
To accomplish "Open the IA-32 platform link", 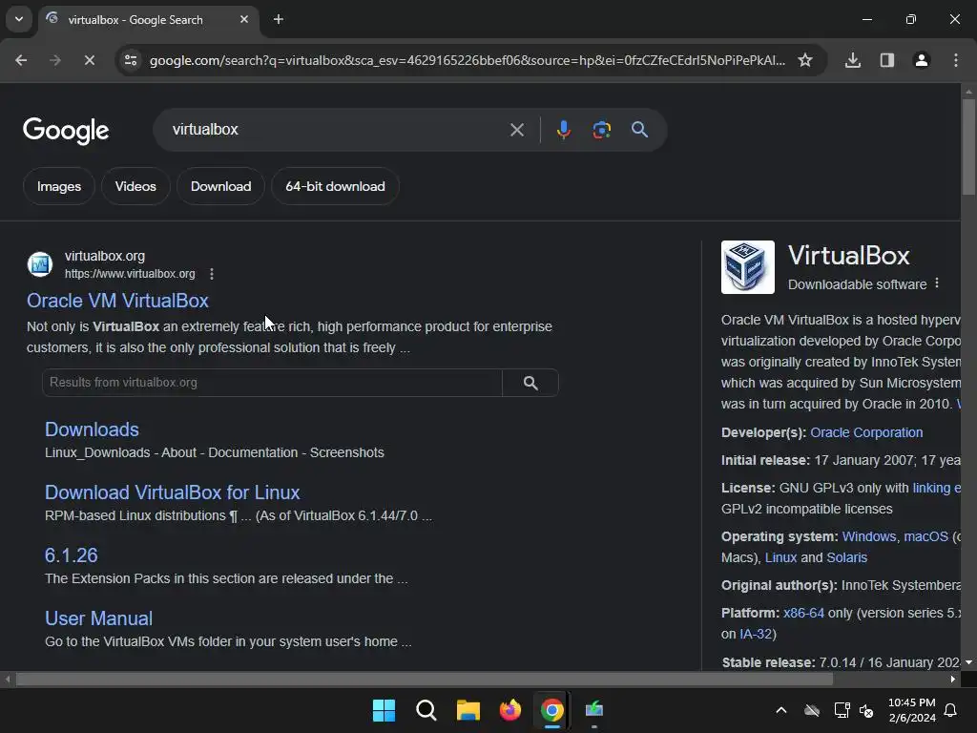I will click(756, 635).
